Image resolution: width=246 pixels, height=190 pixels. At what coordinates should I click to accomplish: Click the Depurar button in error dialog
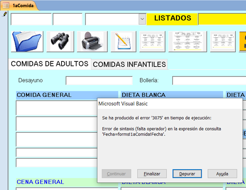[187, 174]
